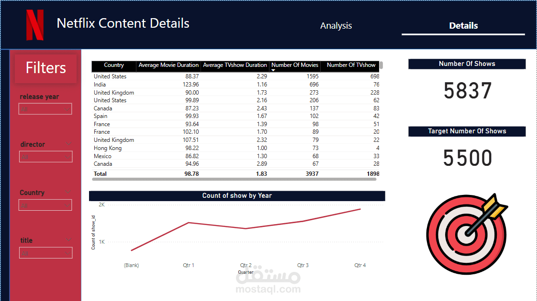The image size is (537, 301).
Task: Click the Netflix Content Details title
Action: coord(123,23)
